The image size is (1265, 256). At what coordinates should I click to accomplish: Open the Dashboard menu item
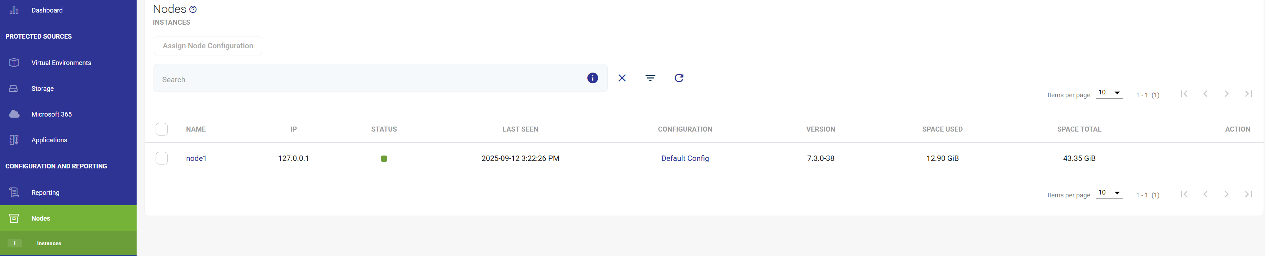click(x=47, y=10)
